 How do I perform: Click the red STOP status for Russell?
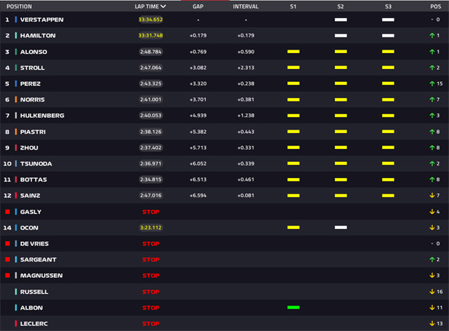[151, 292]
